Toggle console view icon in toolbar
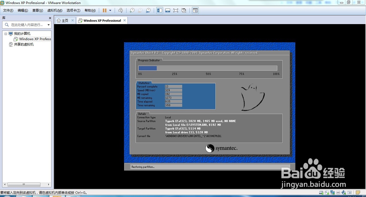The image size is (366, 197). [195, 11]
